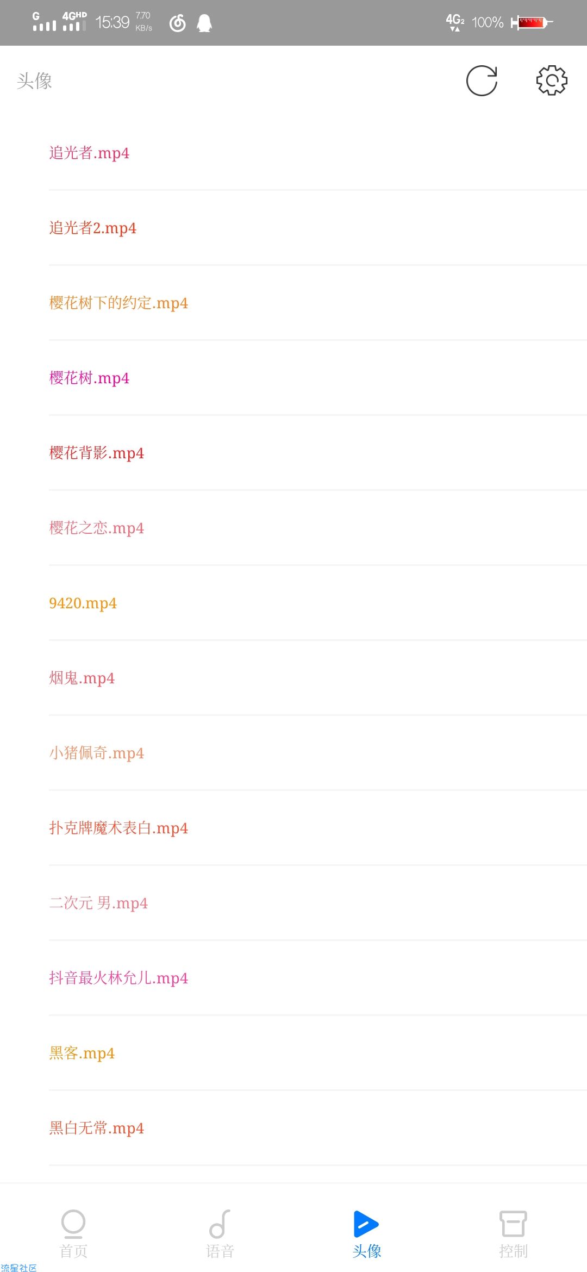
Task: Open 樱花树.mp4 video item
Action: (x=318, y=378)
